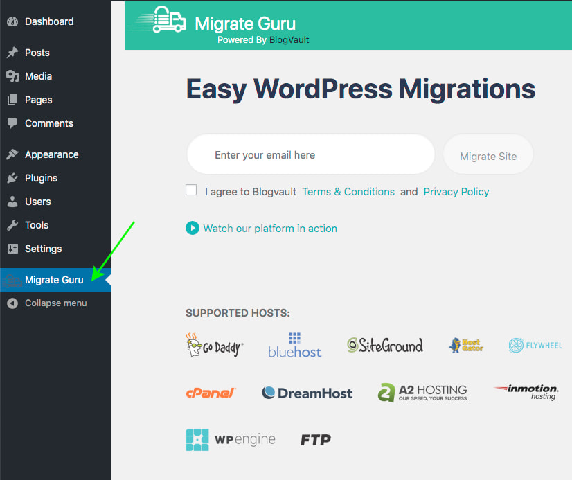Click the Tools wrench icon
The width and height of the screenshot is (572, 480).
coord(12,225)
